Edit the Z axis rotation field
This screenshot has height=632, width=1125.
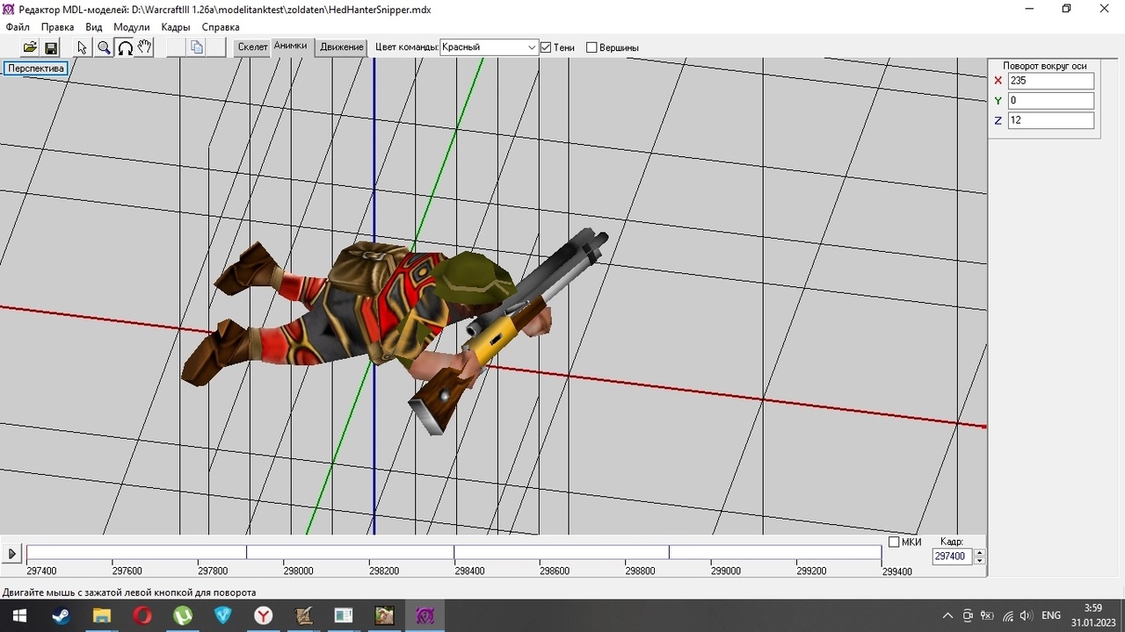1051,120
